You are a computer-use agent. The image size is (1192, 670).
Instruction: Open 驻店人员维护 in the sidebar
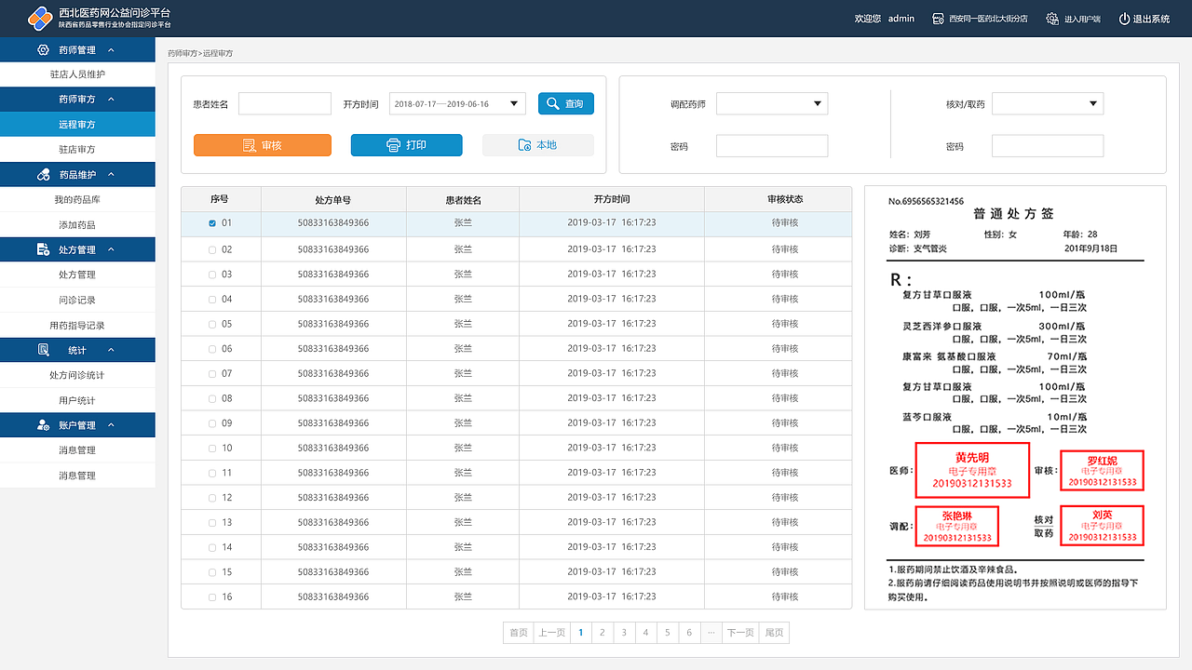point(77,74)
